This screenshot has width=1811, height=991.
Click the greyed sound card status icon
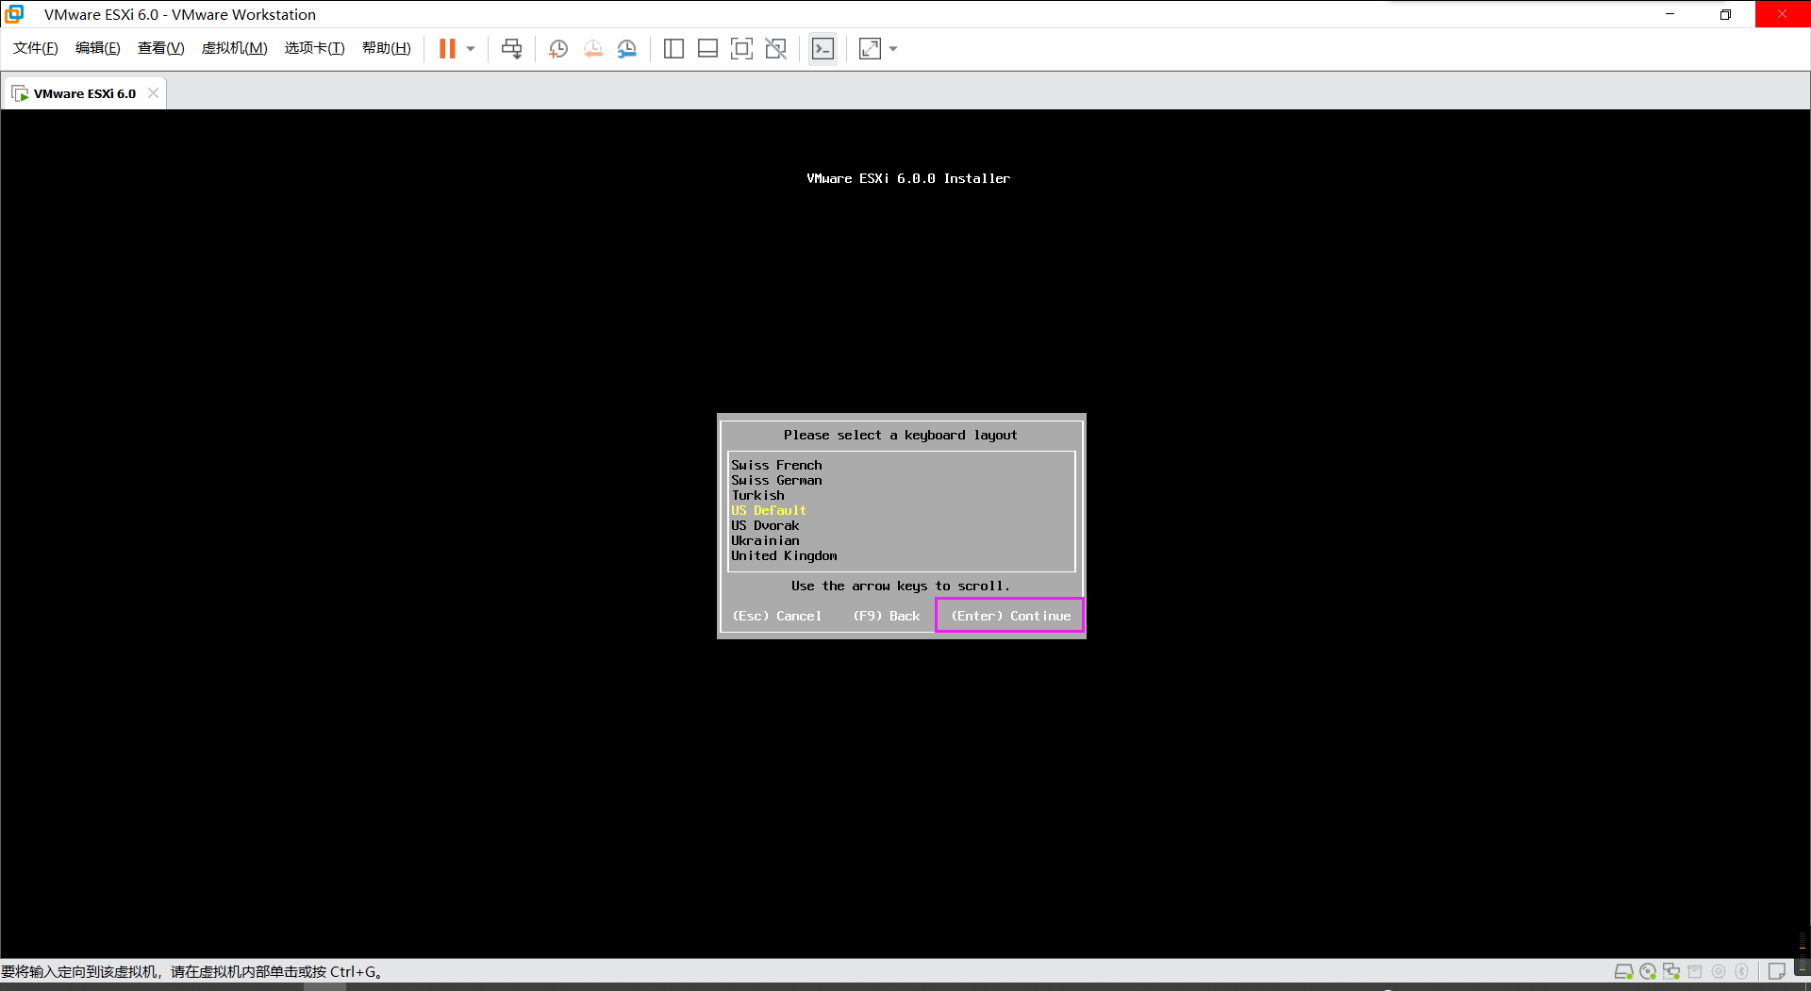pos(1719,971)
